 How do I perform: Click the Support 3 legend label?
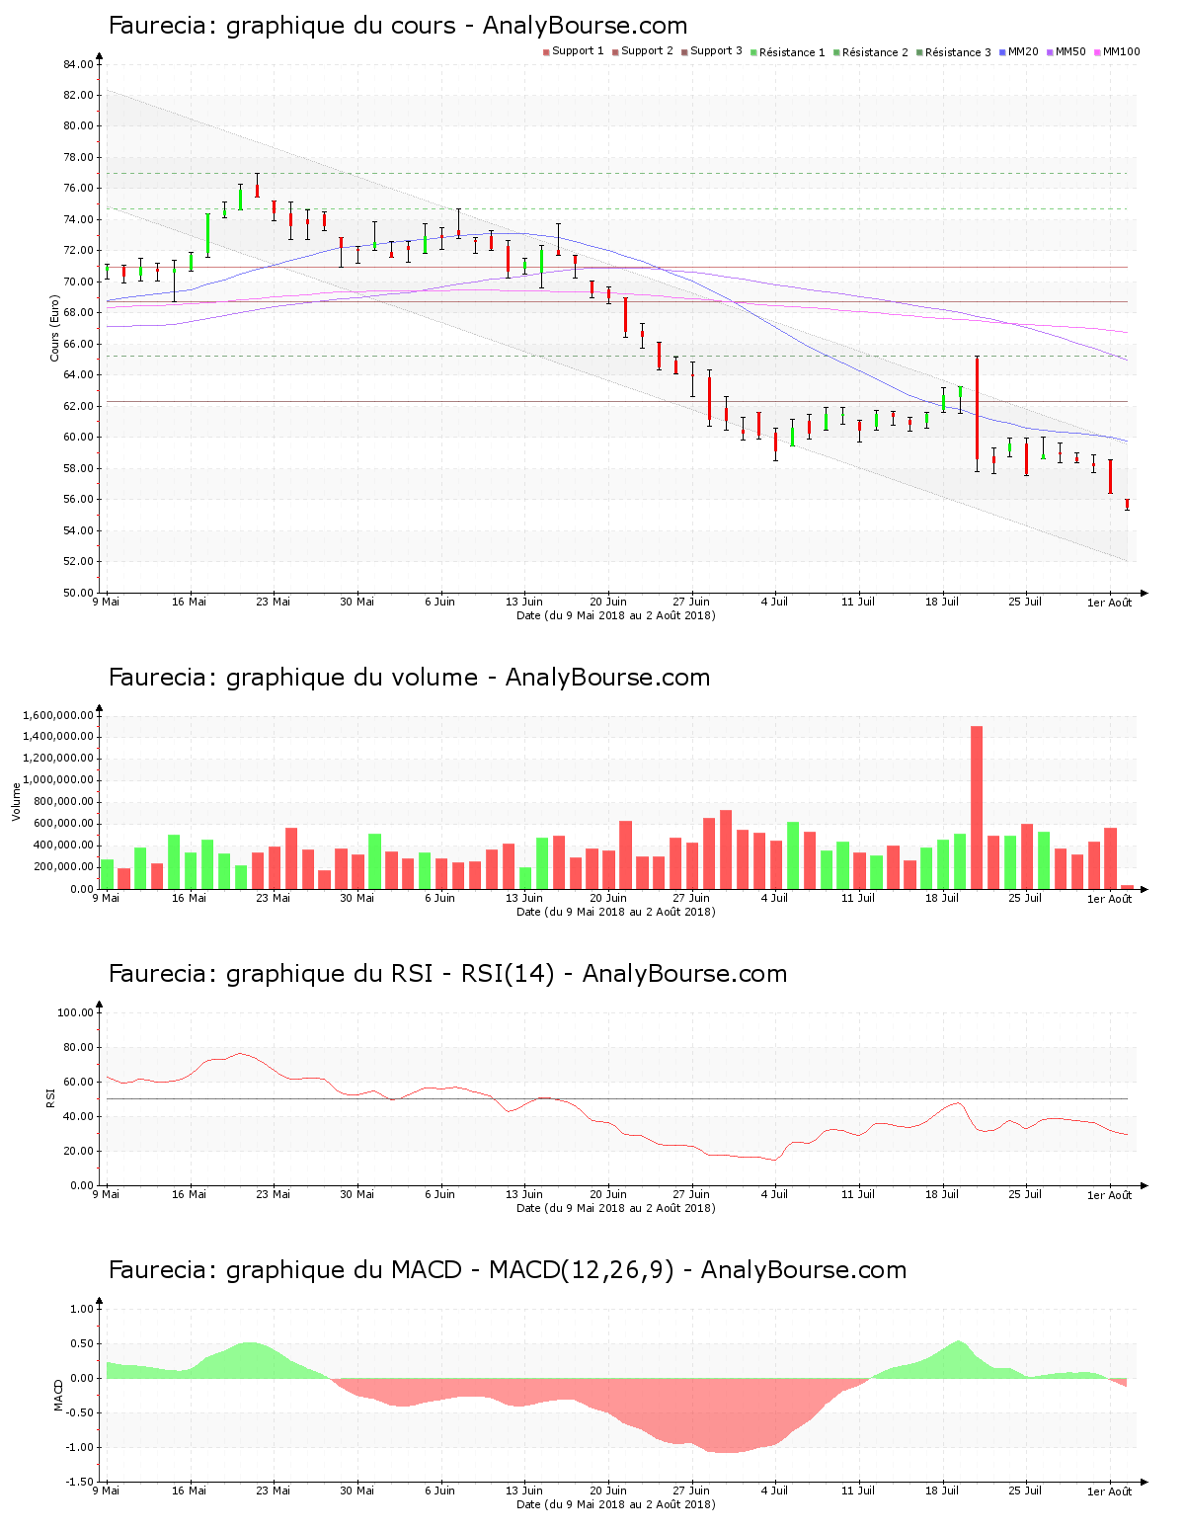716,51
